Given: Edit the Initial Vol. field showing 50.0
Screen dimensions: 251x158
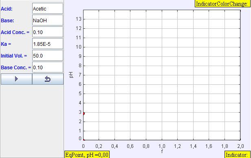Looking at the screenshot, I should point(48,56).
